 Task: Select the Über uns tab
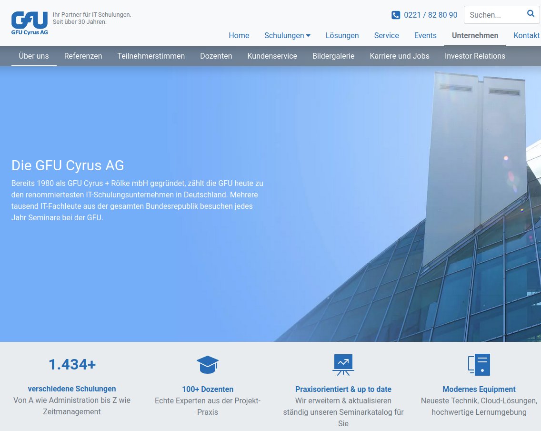(34, 56)
